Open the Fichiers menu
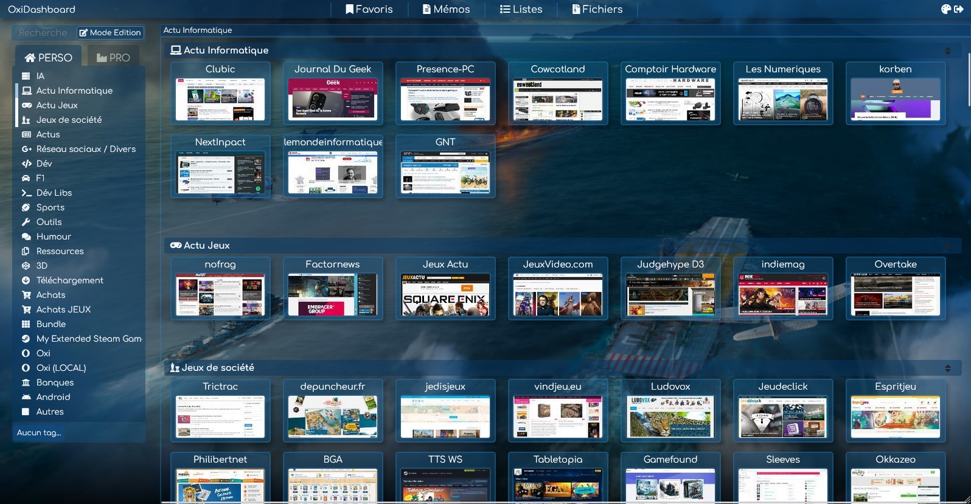Viewport: 971px width, 504px height. tap(597, 9)
